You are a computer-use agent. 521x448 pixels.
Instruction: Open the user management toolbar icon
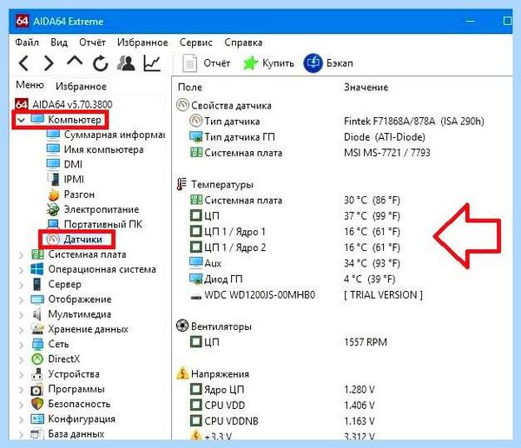coord(126,63)
